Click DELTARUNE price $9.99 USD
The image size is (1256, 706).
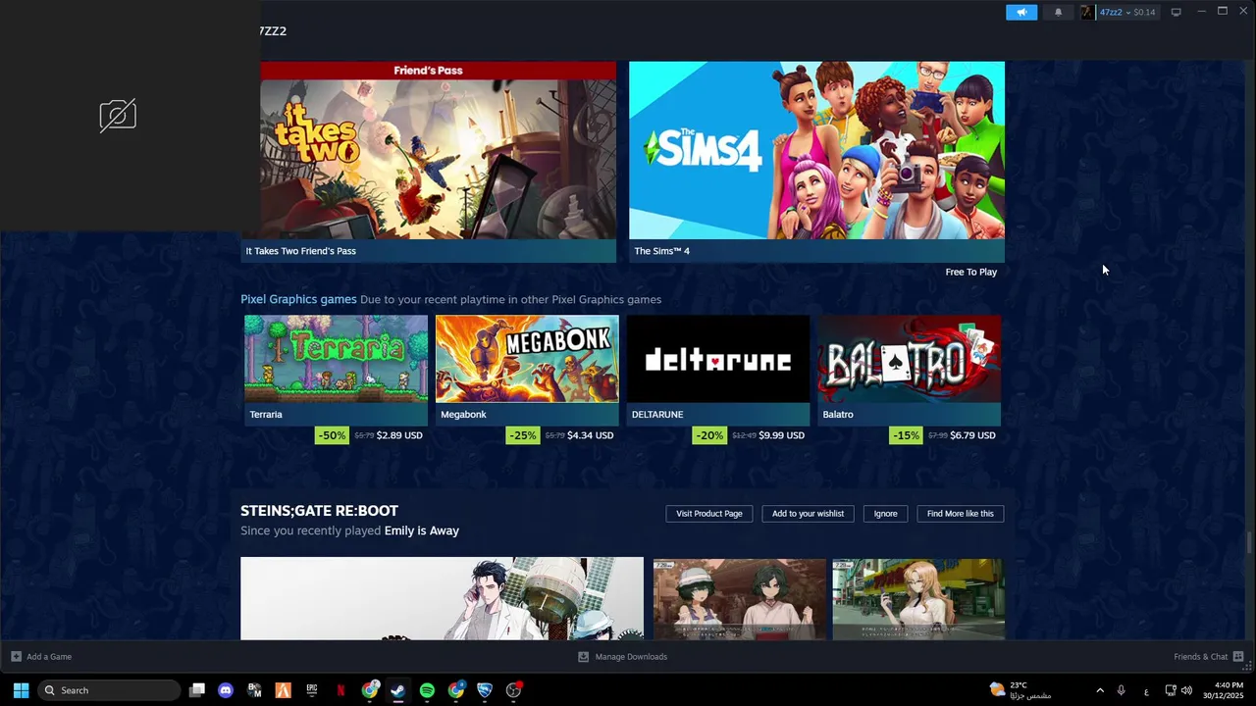tap(781, 435)
